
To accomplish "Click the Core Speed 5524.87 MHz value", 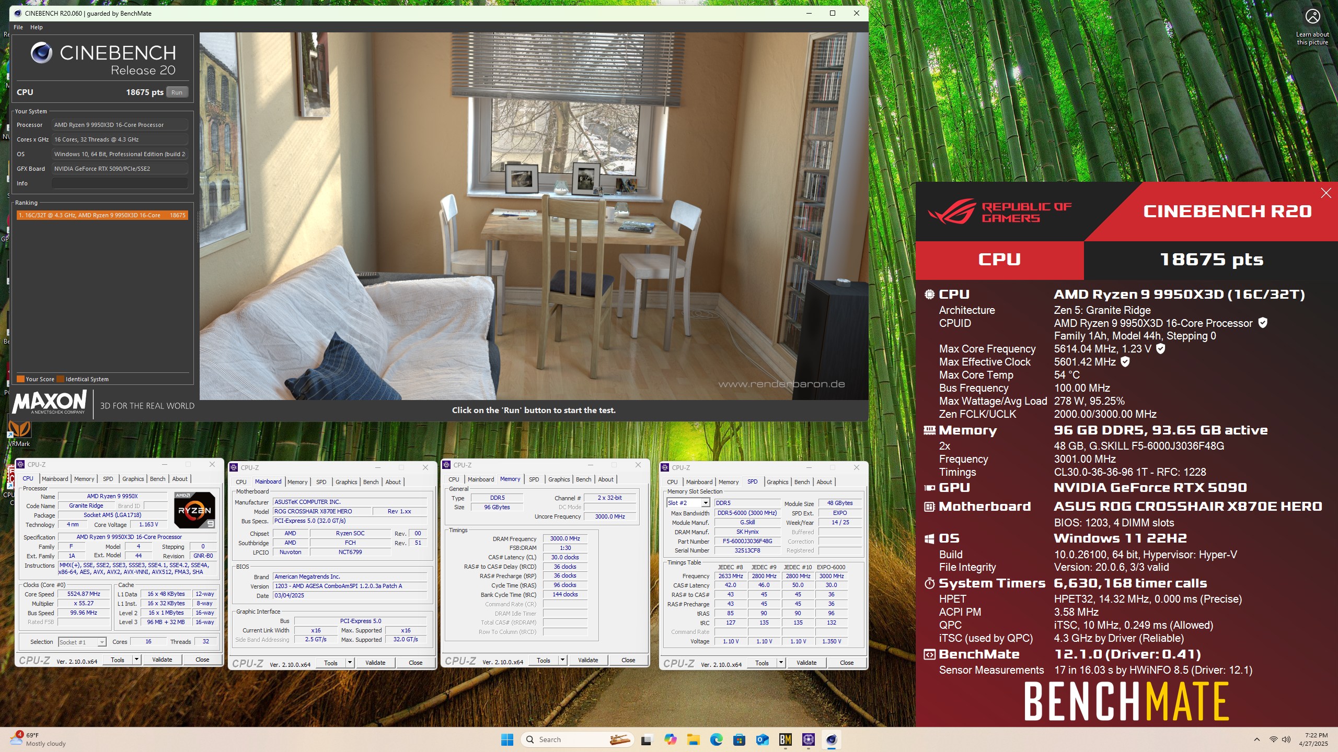I will [84, 594].
